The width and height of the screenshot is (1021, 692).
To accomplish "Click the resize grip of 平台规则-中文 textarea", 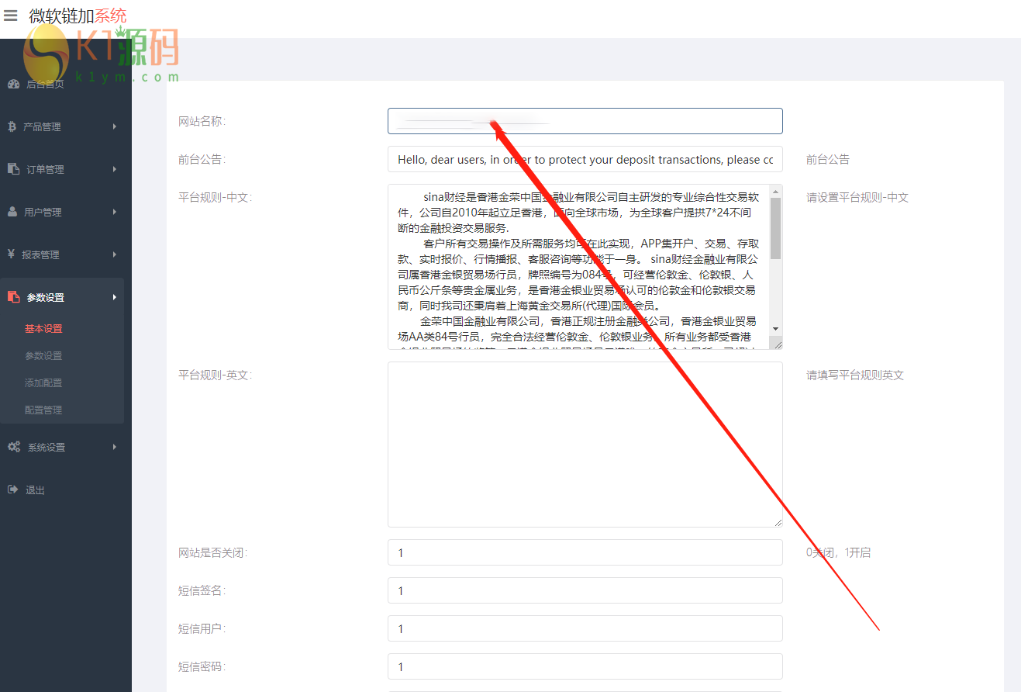I will (776, 343).
